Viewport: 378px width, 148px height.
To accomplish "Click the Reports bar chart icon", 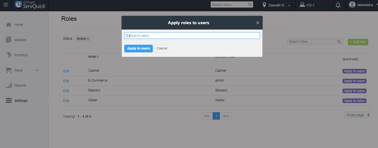I will [9, 86].
